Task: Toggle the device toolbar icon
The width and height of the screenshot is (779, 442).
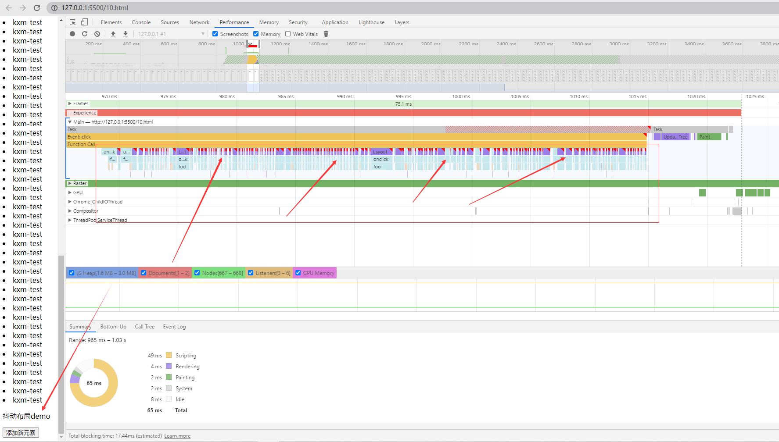Action: point(84,22)
